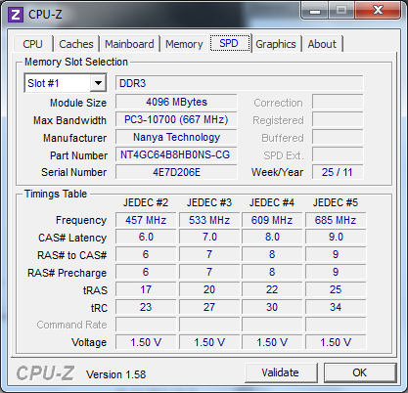Click the CAS# Latency 8.0 cell
This screenshot has width=408, height=393.
coord(272,238)
